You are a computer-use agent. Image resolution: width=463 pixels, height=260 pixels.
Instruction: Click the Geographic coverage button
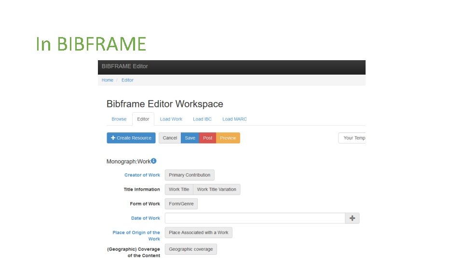coord(191,249)
